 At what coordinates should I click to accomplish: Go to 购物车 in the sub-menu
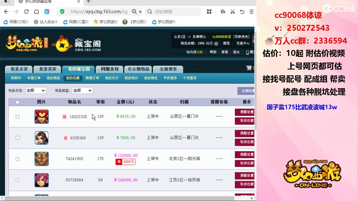click(16, 78)
